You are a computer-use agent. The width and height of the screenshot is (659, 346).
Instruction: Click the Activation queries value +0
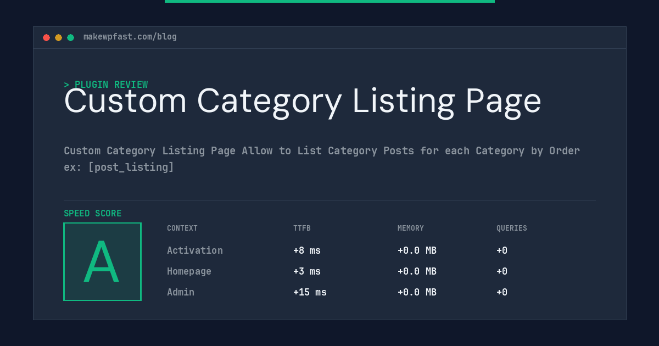coord(502,250)
